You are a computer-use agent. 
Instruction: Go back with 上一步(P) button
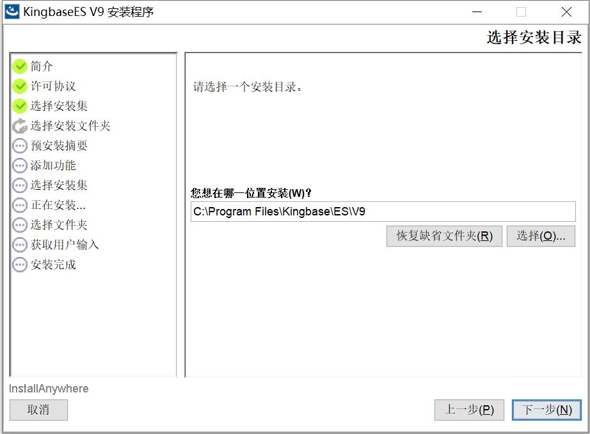(x=469, y=410)
